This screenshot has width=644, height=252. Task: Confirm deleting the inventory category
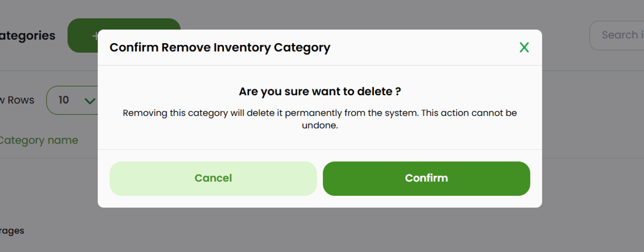point(426,178)
